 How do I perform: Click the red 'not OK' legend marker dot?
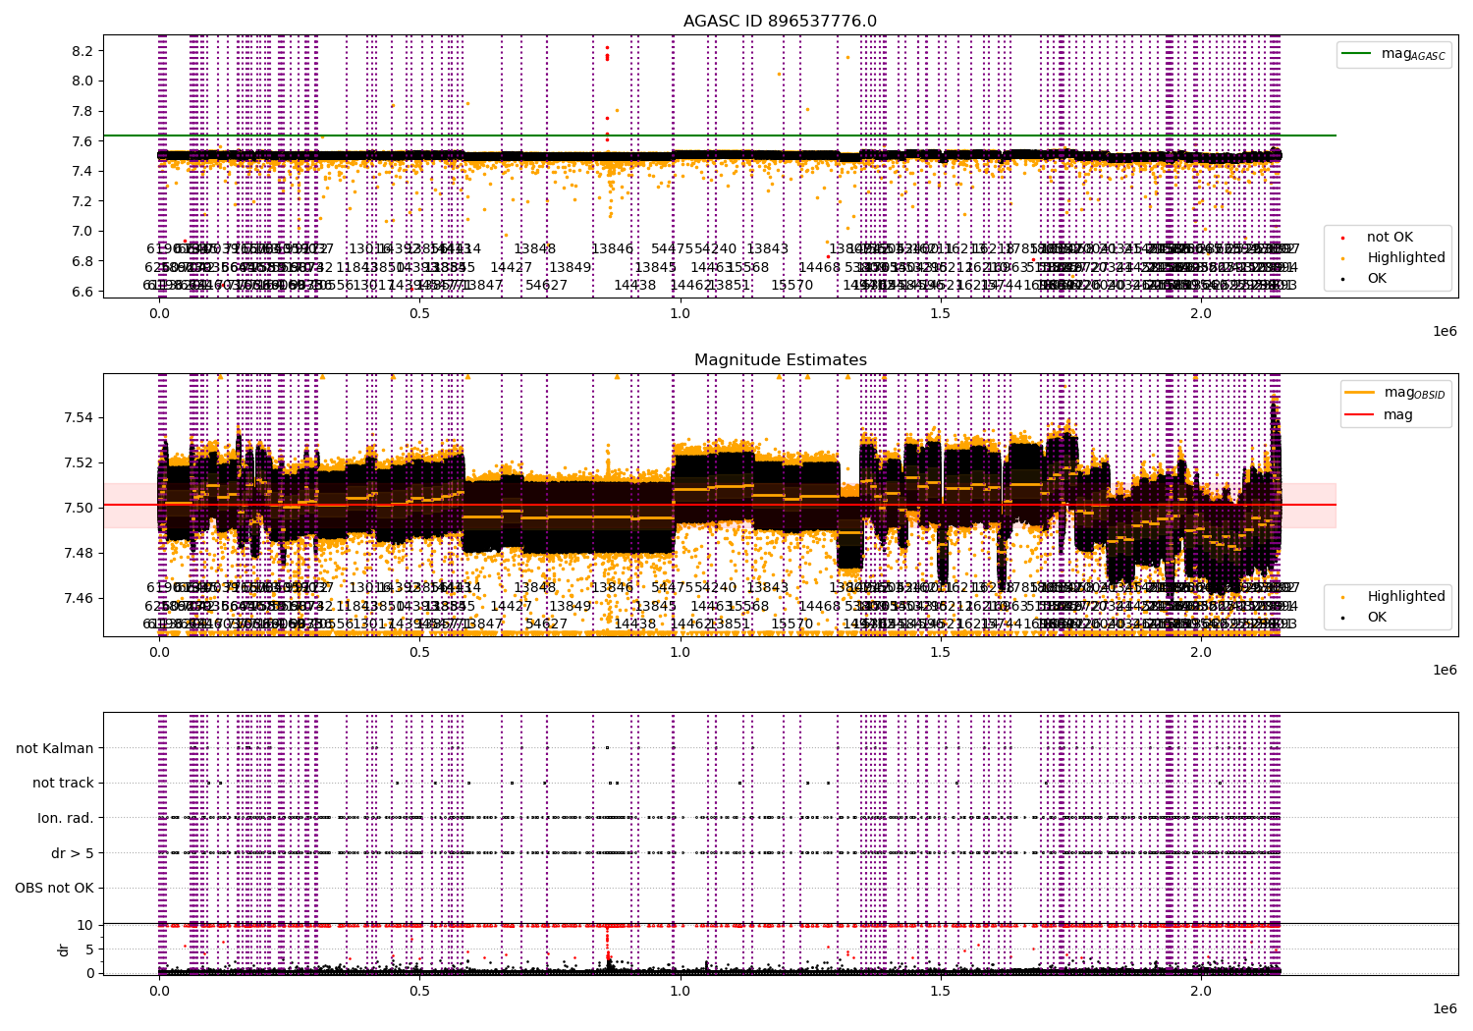pos(1342,238)
